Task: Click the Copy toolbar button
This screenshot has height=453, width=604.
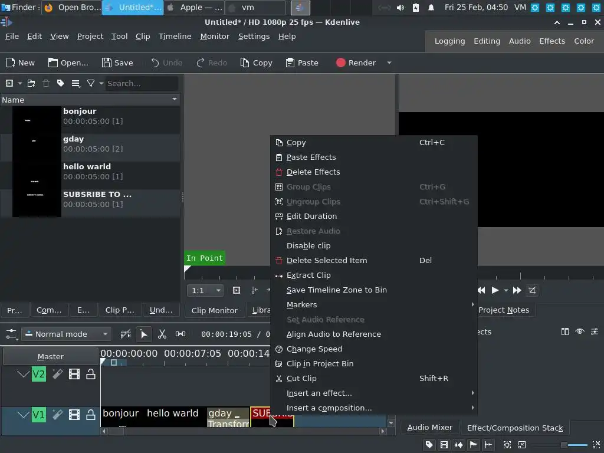Action: (x=256, y=63)
